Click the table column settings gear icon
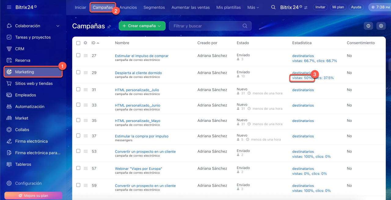 tap(86, 43)
